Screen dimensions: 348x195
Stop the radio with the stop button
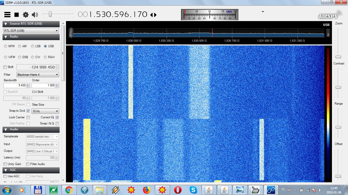point(17,15)
